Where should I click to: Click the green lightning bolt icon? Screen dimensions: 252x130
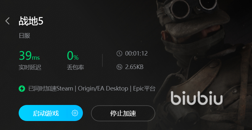[22, 89]
